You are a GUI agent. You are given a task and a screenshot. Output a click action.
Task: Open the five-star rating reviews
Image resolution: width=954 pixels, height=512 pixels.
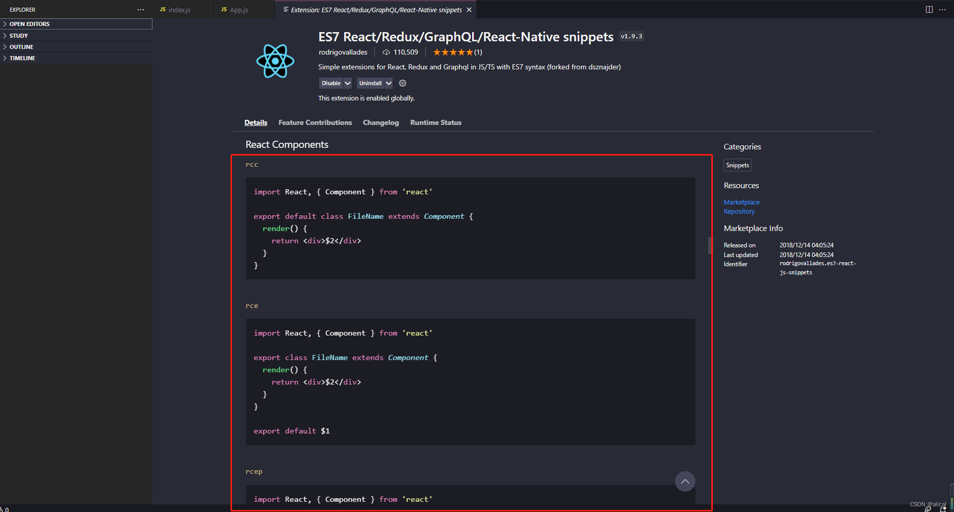tap(457, 52)
